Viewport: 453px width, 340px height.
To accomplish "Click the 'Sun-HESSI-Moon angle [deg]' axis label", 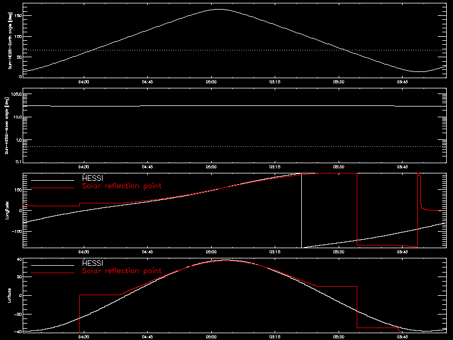I will [x=7, y=125].
